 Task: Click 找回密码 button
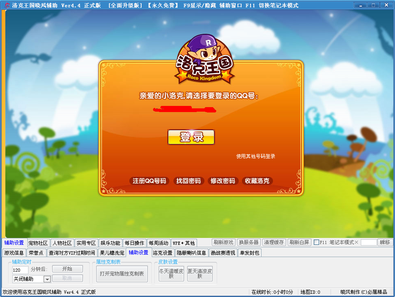click(x=189, y=181)
